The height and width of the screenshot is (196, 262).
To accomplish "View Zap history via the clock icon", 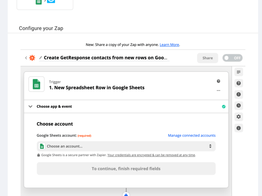I will tap(238, 106).
